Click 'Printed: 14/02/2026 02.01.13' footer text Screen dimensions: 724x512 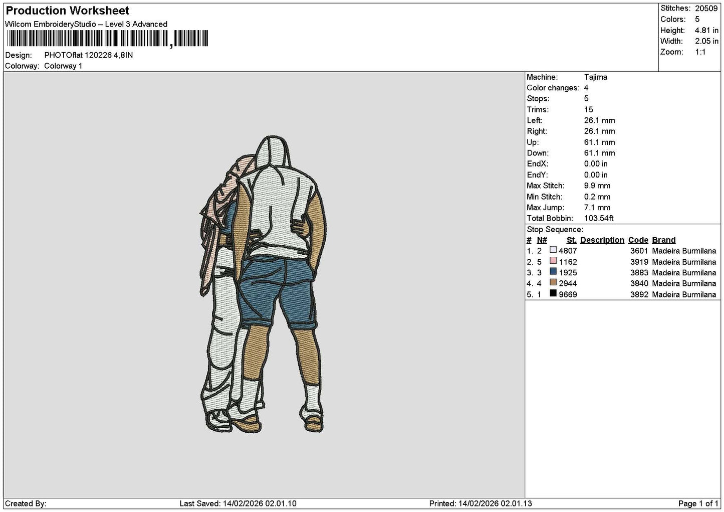pyautogui.click(x=480, y=503)
